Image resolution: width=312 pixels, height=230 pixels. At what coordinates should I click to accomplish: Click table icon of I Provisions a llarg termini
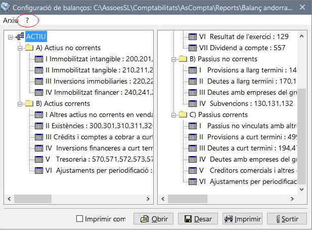click(193, 70)
